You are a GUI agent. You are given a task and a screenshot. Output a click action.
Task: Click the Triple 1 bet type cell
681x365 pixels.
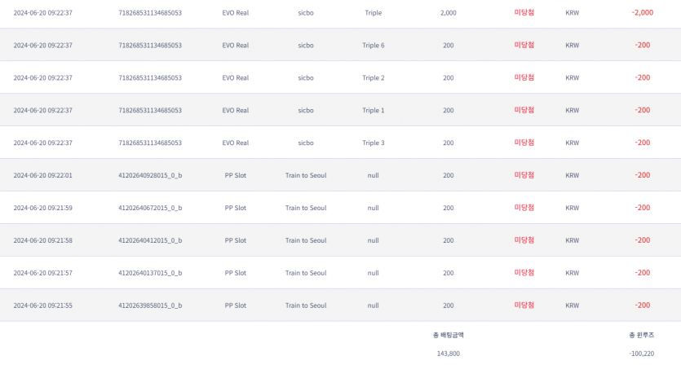click(373, 110)
